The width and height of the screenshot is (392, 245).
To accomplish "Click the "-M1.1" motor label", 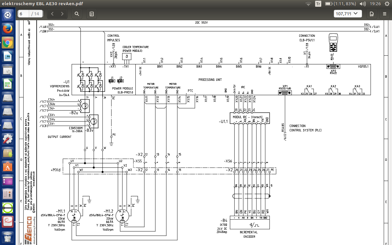I will (61, 211).
